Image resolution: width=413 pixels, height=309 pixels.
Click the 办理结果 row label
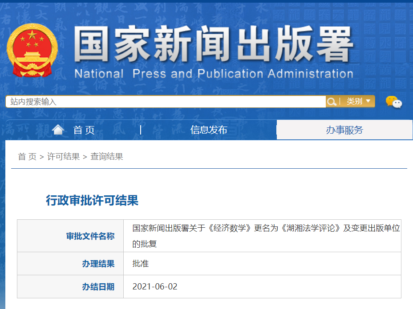click(x=98, y=264)
